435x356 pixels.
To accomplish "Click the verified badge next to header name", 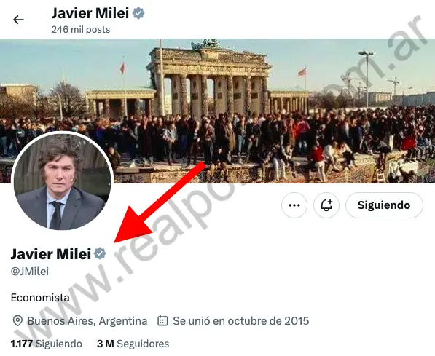I will 138,13.
